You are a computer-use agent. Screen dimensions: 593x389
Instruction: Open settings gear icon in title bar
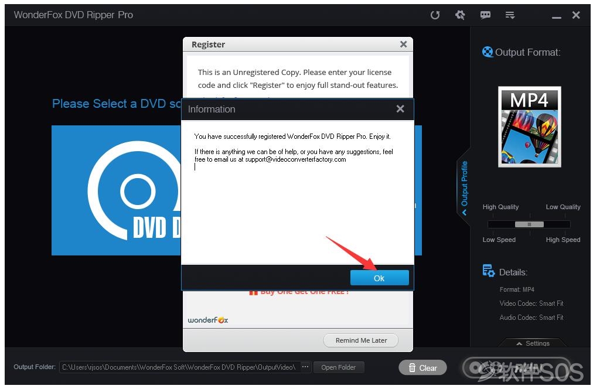[x=460, y=15]
